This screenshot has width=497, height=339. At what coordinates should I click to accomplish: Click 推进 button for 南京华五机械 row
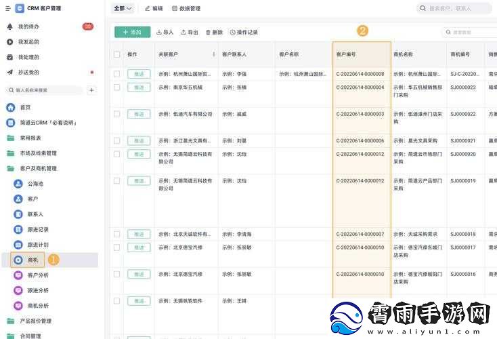click(139, 87)
